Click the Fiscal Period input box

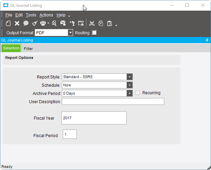tap(70, 134)
